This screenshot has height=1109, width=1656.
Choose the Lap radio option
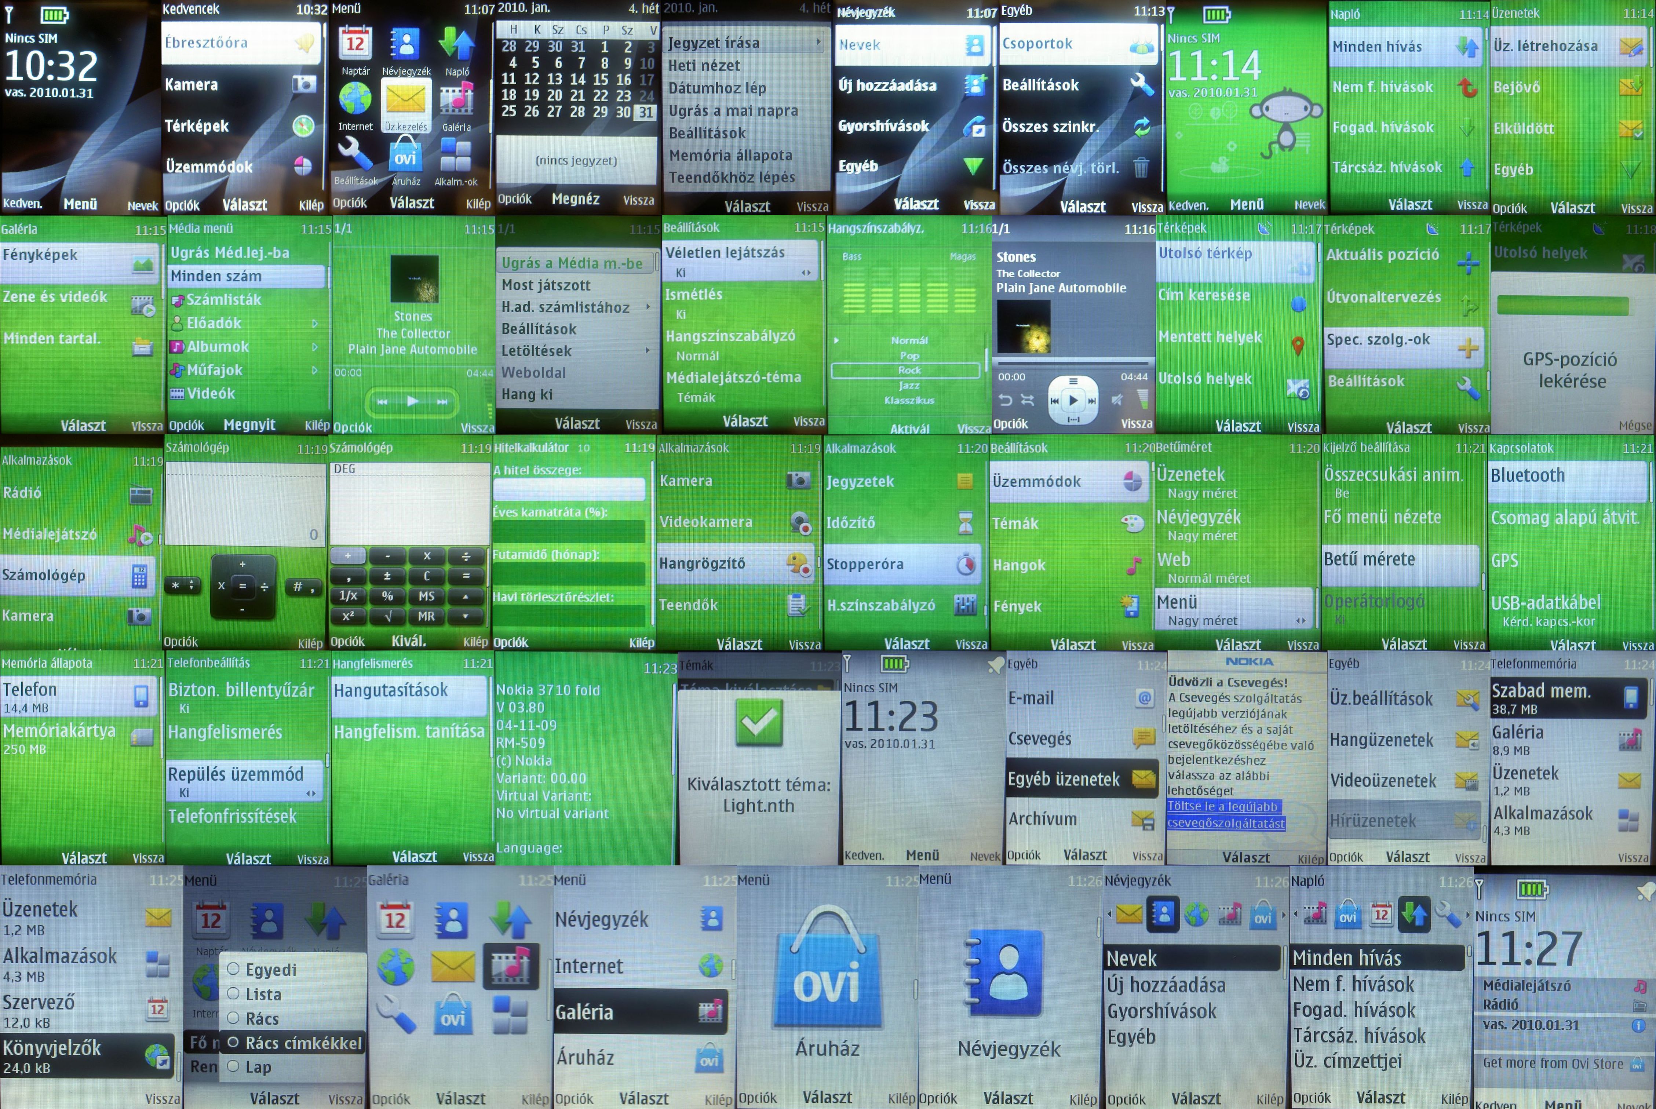click(x=233, y=1066)
